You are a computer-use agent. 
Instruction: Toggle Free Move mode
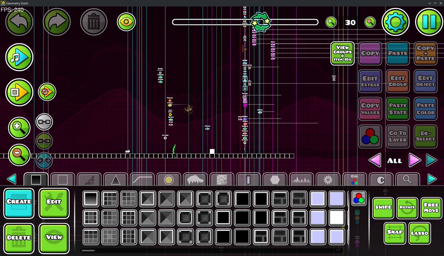(x=431, y=208)
